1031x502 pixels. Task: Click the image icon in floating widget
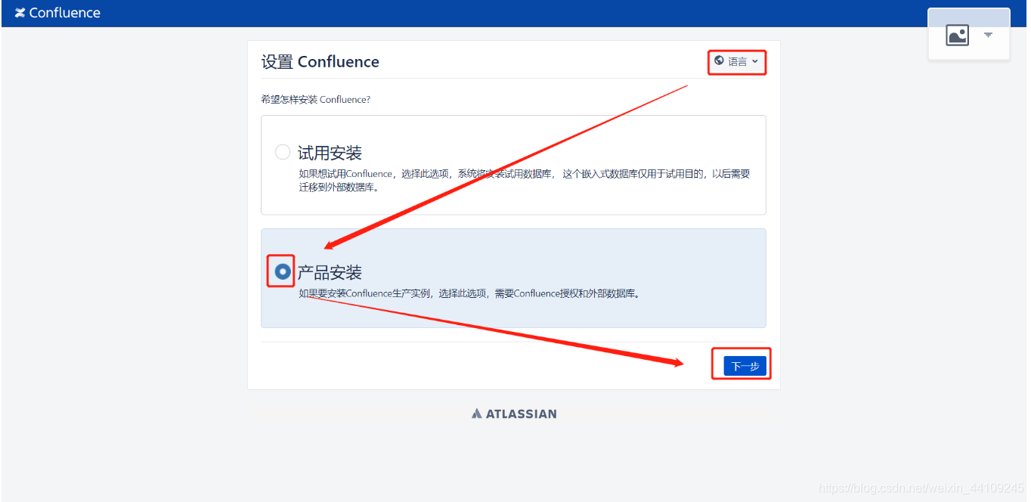pos(957,35)
